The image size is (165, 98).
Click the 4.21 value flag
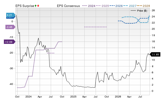point(11,15)
